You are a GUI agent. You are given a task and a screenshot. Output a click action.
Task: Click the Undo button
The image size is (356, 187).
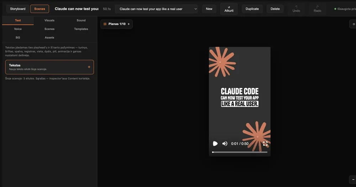point(296,9)
